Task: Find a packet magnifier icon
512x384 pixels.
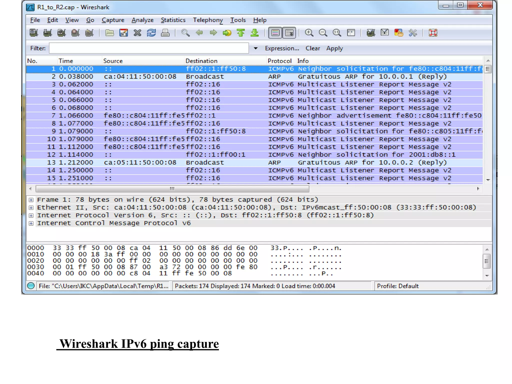Action: (185, 33)
